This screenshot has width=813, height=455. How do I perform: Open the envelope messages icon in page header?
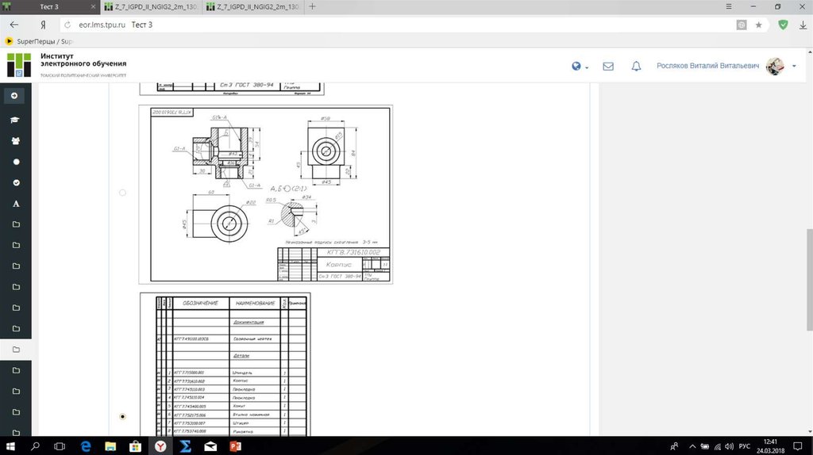(608, 67)
